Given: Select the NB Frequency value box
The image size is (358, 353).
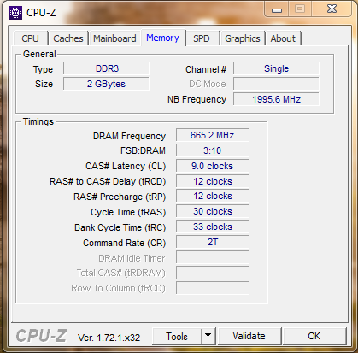Looking at the screenshot, I should pos(276,99).
